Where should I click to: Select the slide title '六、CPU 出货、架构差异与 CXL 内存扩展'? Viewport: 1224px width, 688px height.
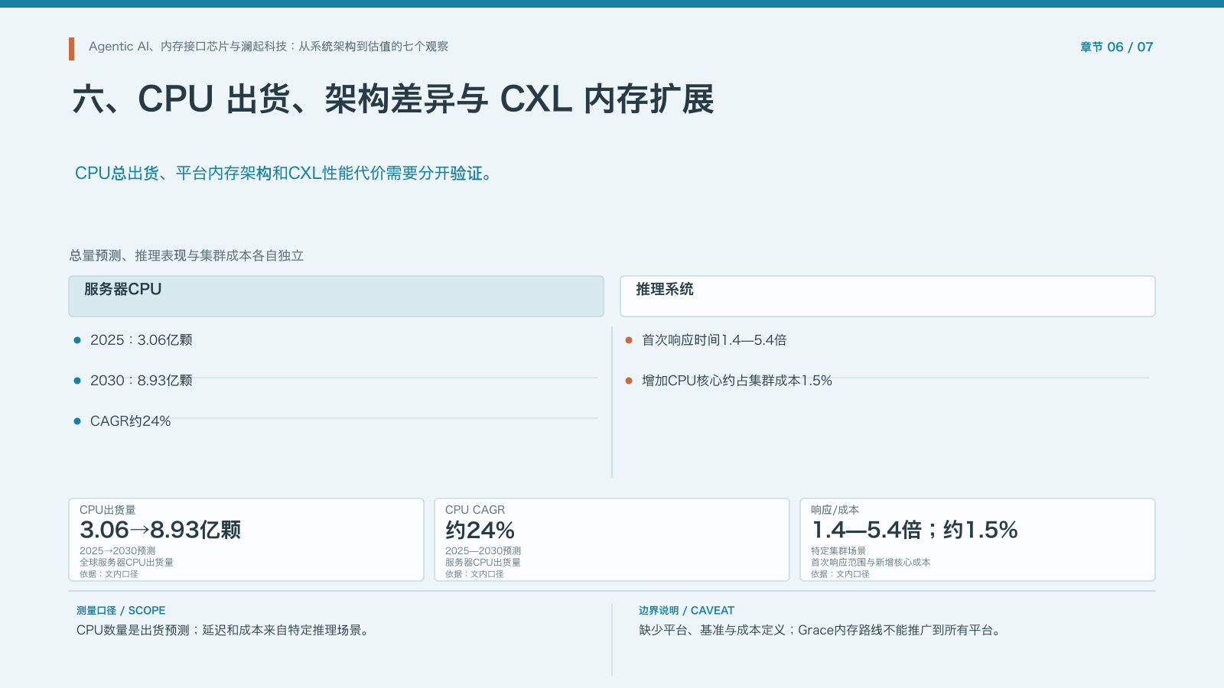[393, 99]
